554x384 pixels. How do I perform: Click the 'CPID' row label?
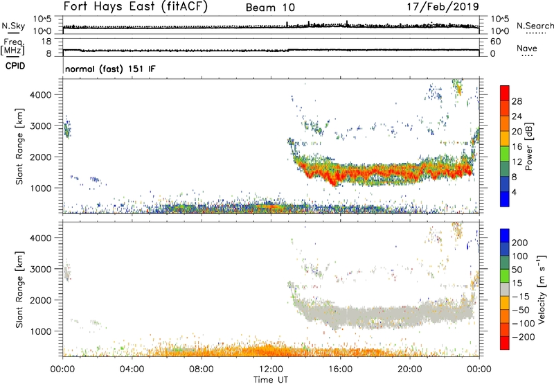coord(15,66)
